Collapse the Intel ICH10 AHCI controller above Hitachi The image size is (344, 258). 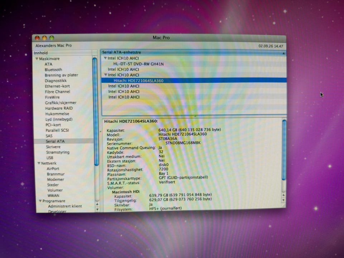(x=106, y=75)
